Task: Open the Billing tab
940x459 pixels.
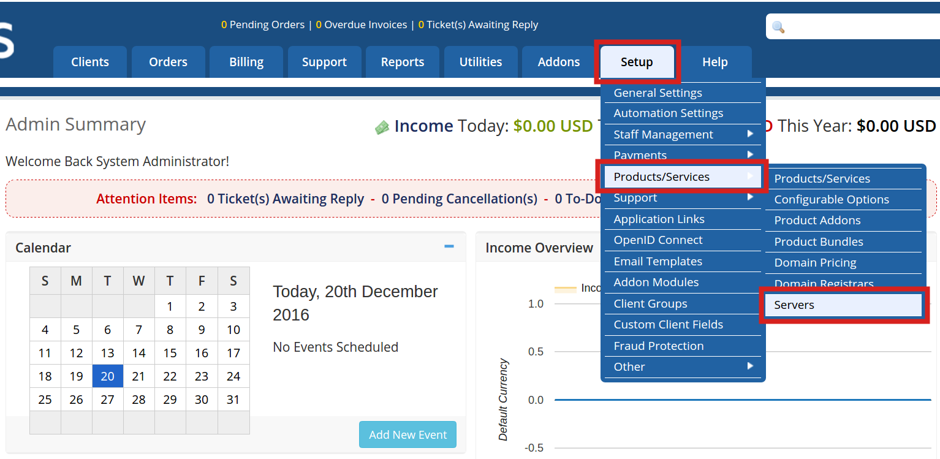Action: click(246, 62)
